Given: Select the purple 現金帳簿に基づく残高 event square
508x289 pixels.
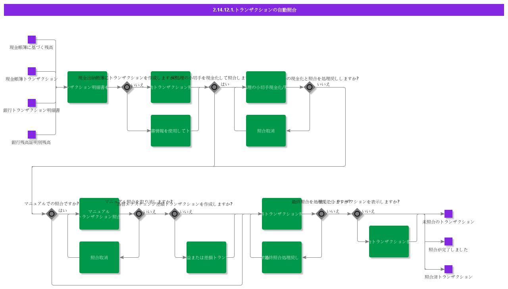Looking at the screenshot, I should coord(32,40).
